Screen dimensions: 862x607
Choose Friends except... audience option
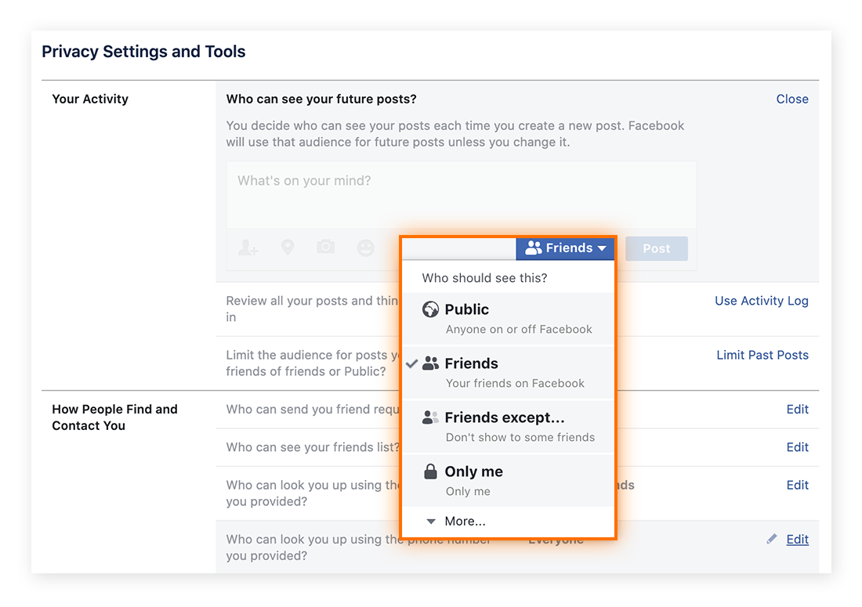[x=508, y=427]
